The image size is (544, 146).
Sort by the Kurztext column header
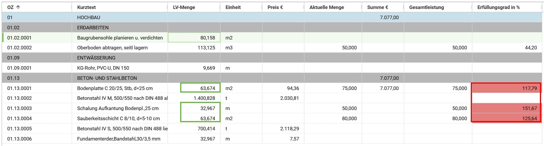pos(86,7)
